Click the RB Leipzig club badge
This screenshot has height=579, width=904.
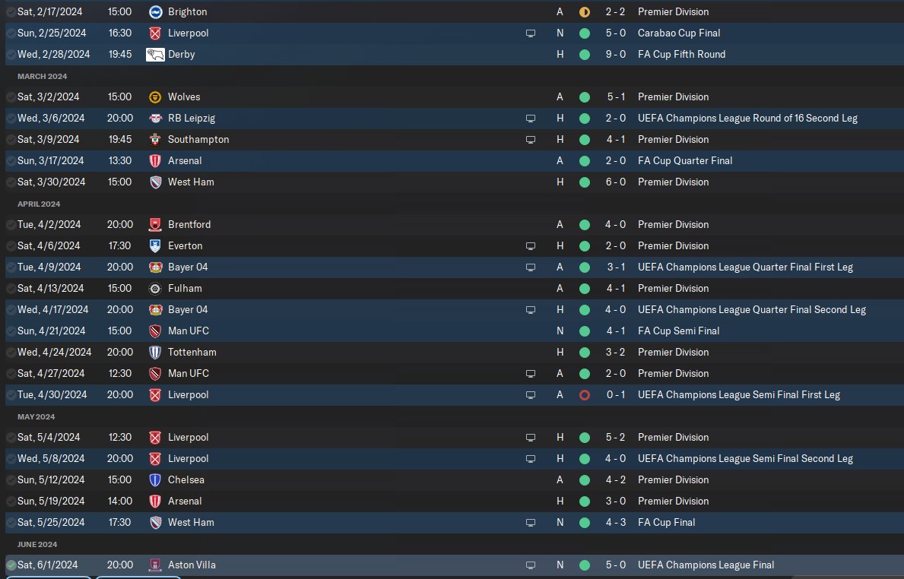click(155, 119)
